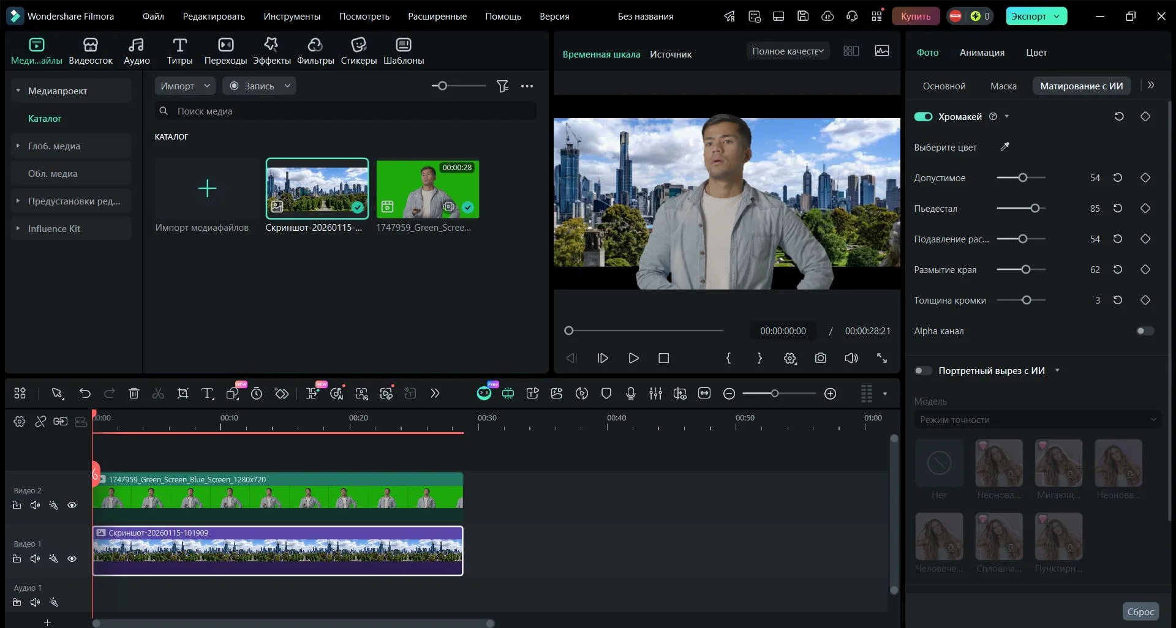The width and height of the screenshot is (1176, 628).
Task: Click the Купить button
Action: pos(915,17)
